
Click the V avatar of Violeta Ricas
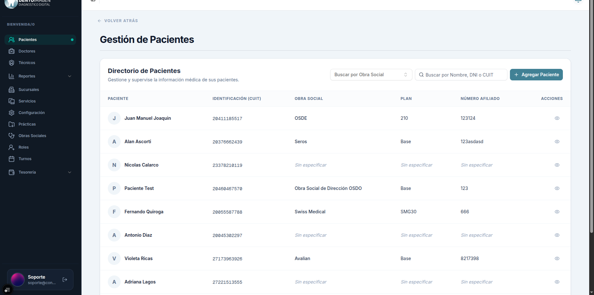(x=114, y=258)
